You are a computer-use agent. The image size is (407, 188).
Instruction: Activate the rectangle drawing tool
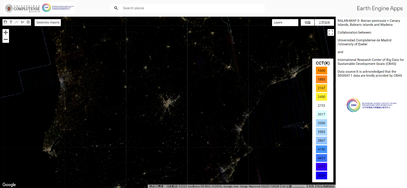(x=28, y=22)
